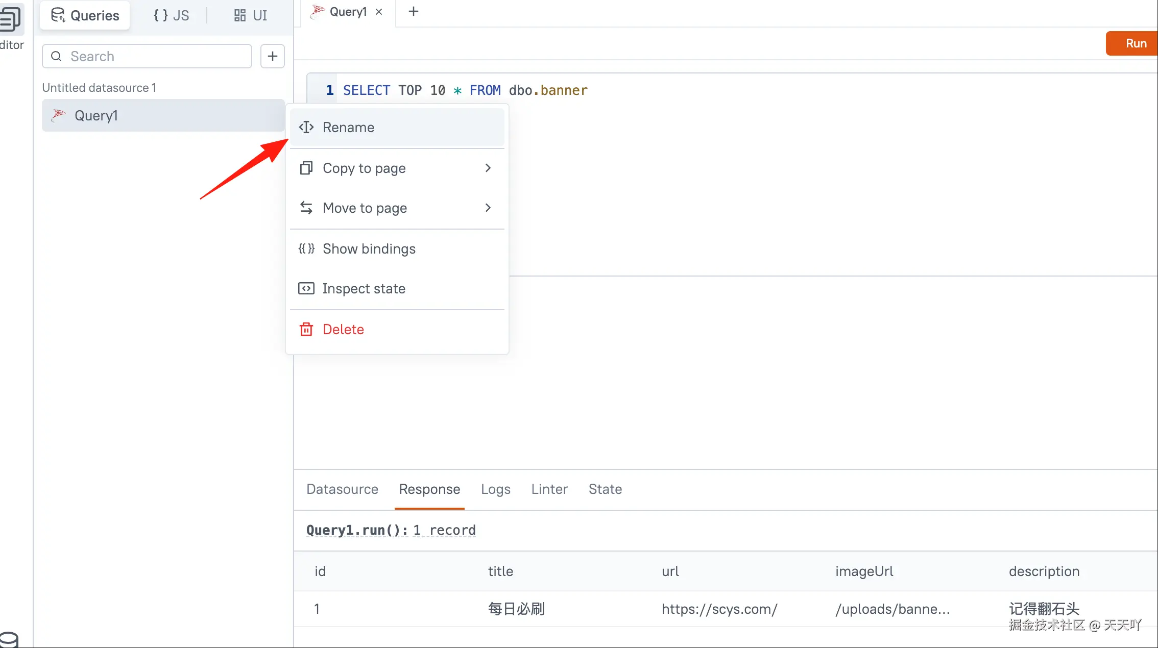Select Query1 in the queries list
Screen dimensions: 1158x648
[x=96, y=115]
